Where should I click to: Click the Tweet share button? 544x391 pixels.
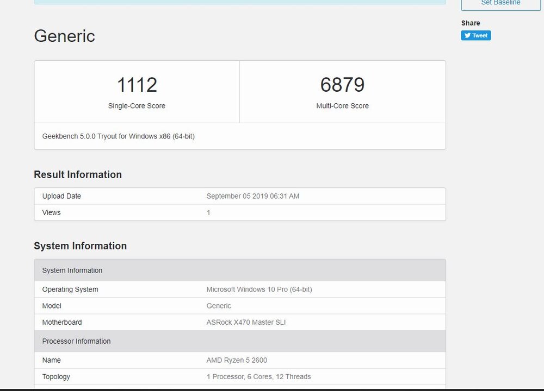point(475,35)
